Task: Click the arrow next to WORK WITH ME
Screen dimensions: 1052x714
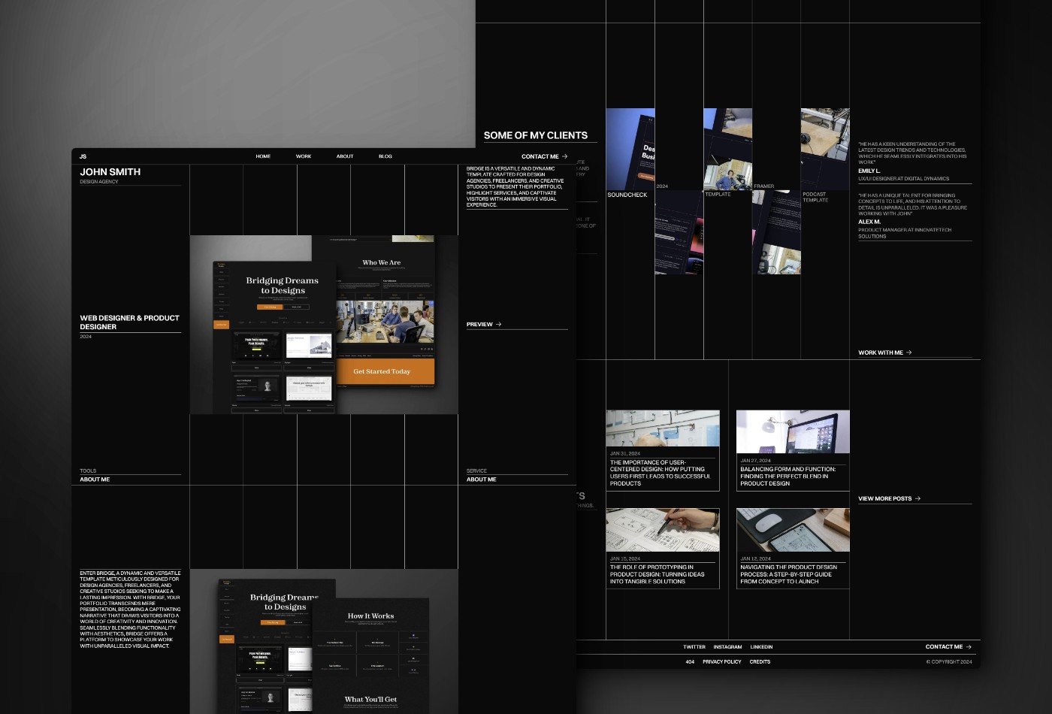Action: coord(908,352)
